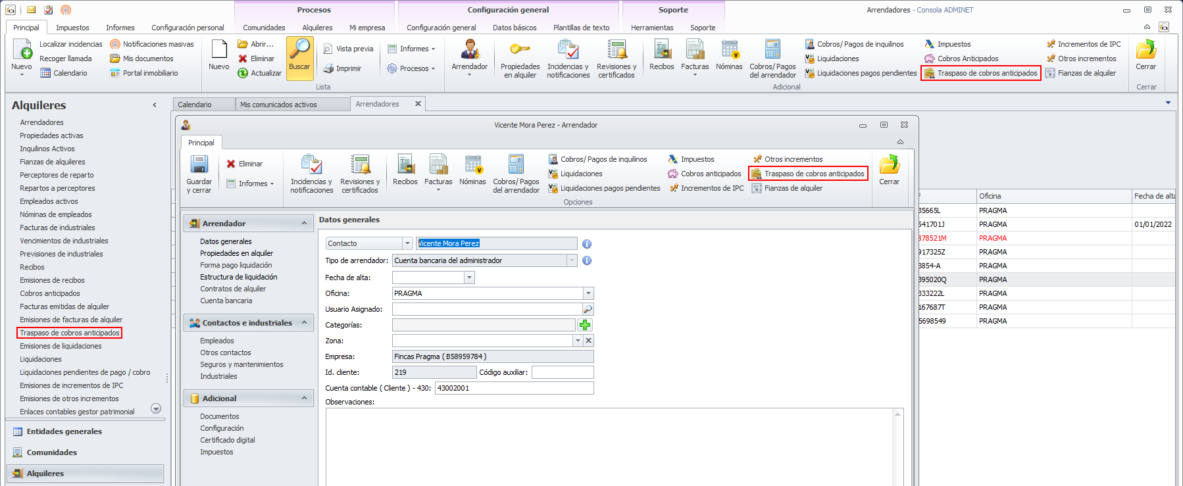The image size is (1183, 486).
Task: Click Traspaso de cobros anticipados in Arrendador window
Action: click(808, 174)
